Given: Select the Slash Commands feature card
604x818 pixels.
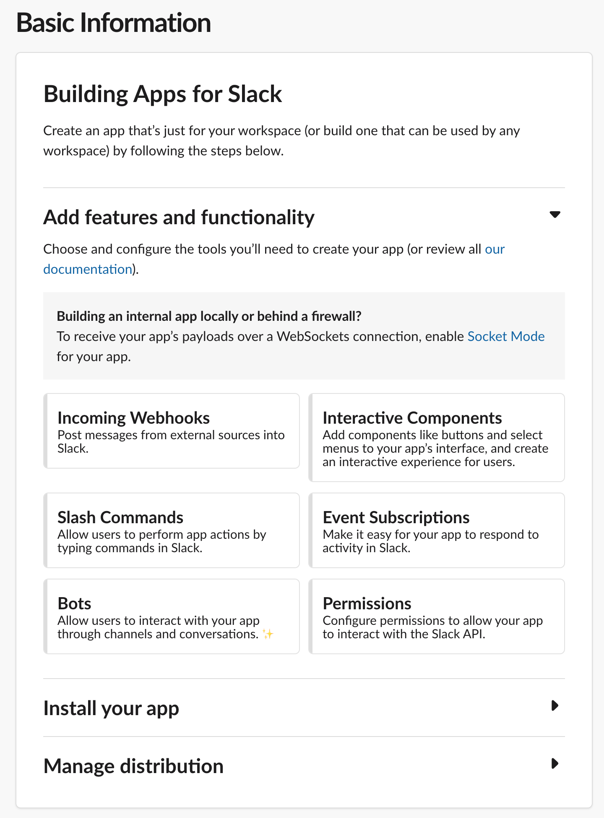Looking at the screenshot, I should [x=172, y=530].
